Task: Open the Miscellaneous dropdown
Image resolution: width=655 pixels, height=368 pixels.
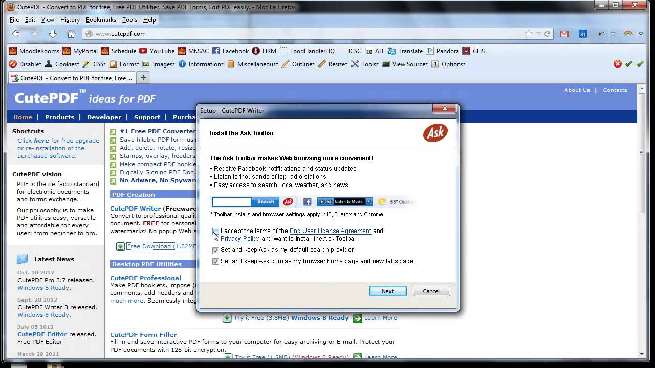Action: [x=253, y=64]
